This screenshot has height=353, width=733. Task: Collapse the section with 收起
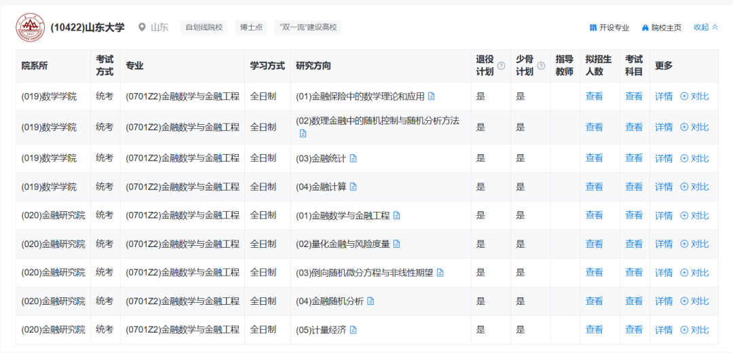click(706, 28)
